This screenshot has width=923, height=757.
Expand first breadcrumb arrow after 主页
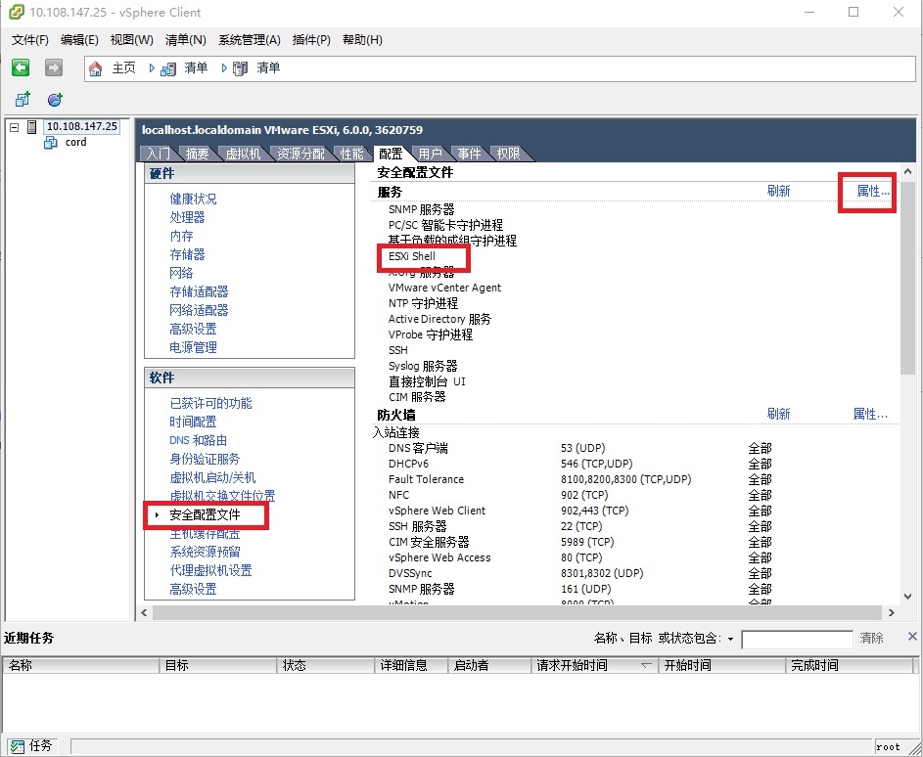tap(152, 68)
